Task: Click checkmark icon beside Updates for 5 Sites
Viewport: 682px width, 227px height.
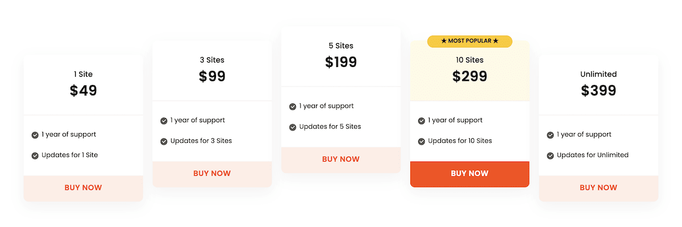Action: [x=293, y=127]
